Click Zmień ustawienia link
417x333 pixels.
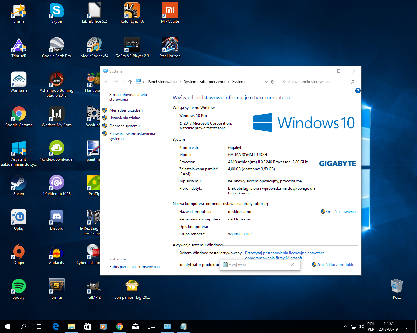340,212
